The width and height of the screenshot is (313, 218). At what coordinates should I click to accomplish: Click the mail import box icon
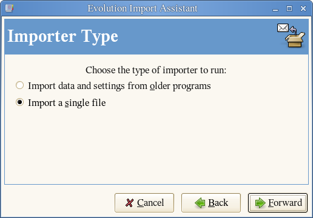[x=291, y=36]
